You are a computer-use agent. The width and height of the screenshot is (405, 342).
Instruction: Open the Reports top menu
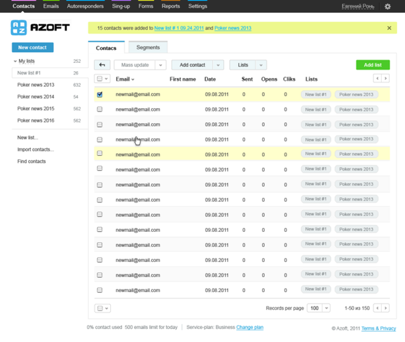(171, 6)
